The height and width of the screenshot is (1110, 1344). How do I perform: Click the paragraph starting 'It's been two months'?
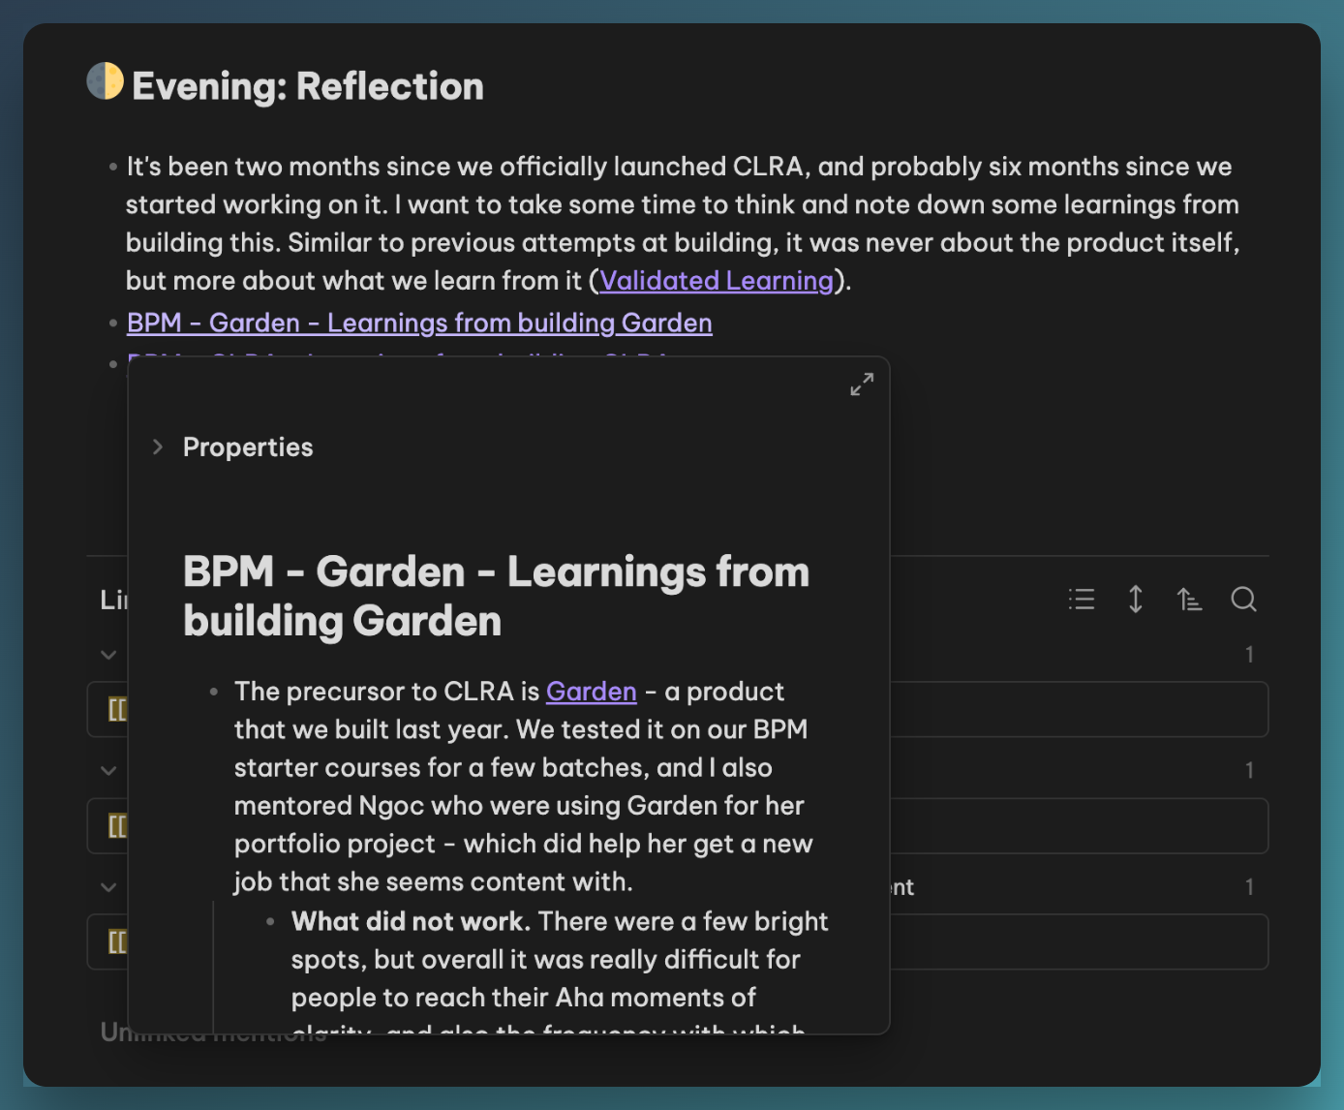click(x=683, y=224)
